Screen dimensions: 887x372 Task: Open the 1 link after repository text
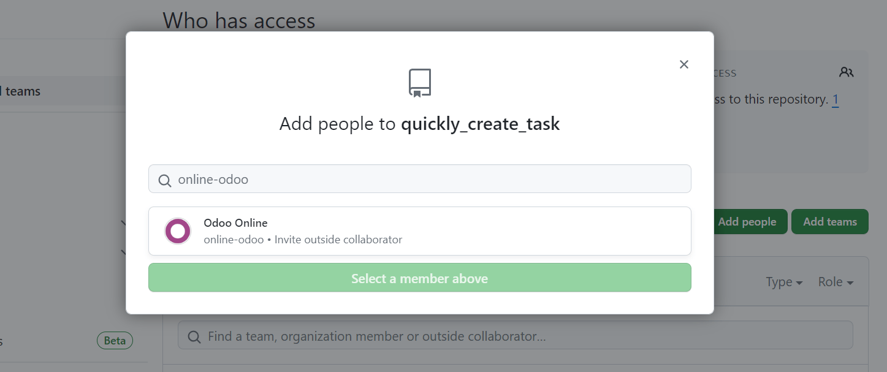[x=836, y=99]
